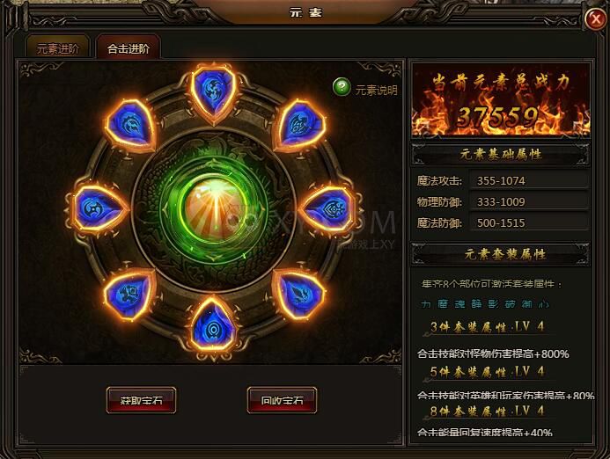Click the 魔法防御 value field 500-1515
The width and height of the screenshot is (610, 459).
pos(529,222)
